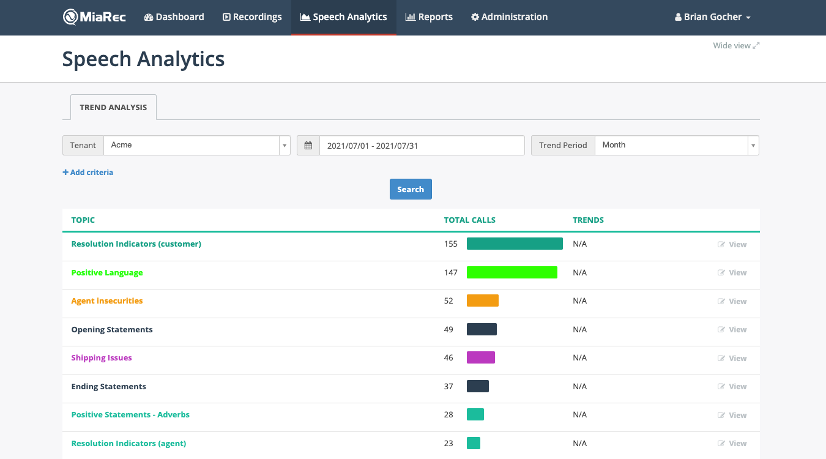Screen dimensions: 826x459
Task: Click the dark bar for Opening Statements
Action: tap(482, 329)
